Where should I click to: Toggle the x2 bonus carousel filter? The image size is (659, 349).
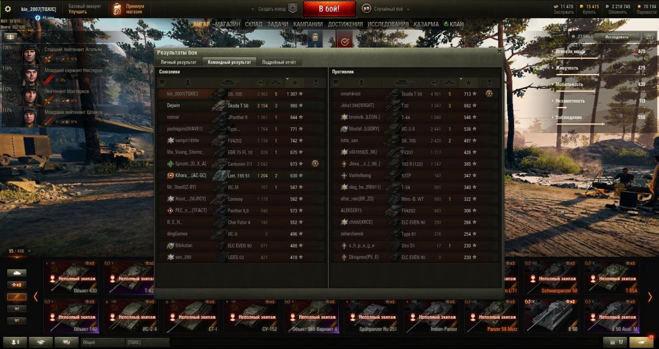tap(16, 285)
